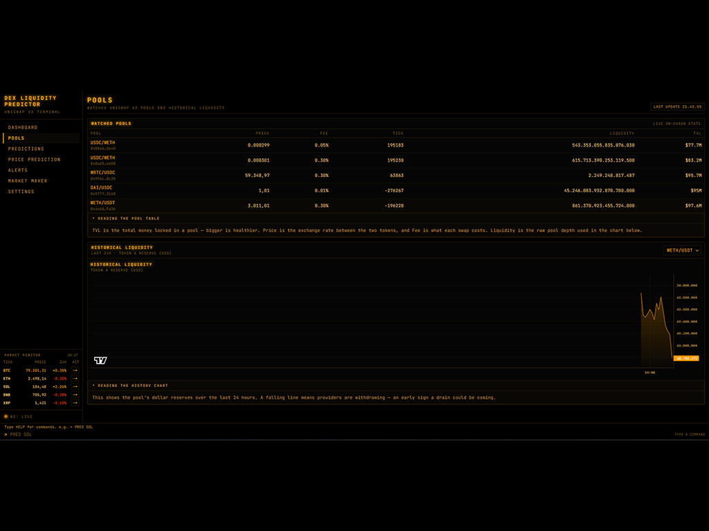Image resolution: width=709 pixels, height=531 pixels.
Task: Click the arrow action button for XRP
Action: click(75, 403)
